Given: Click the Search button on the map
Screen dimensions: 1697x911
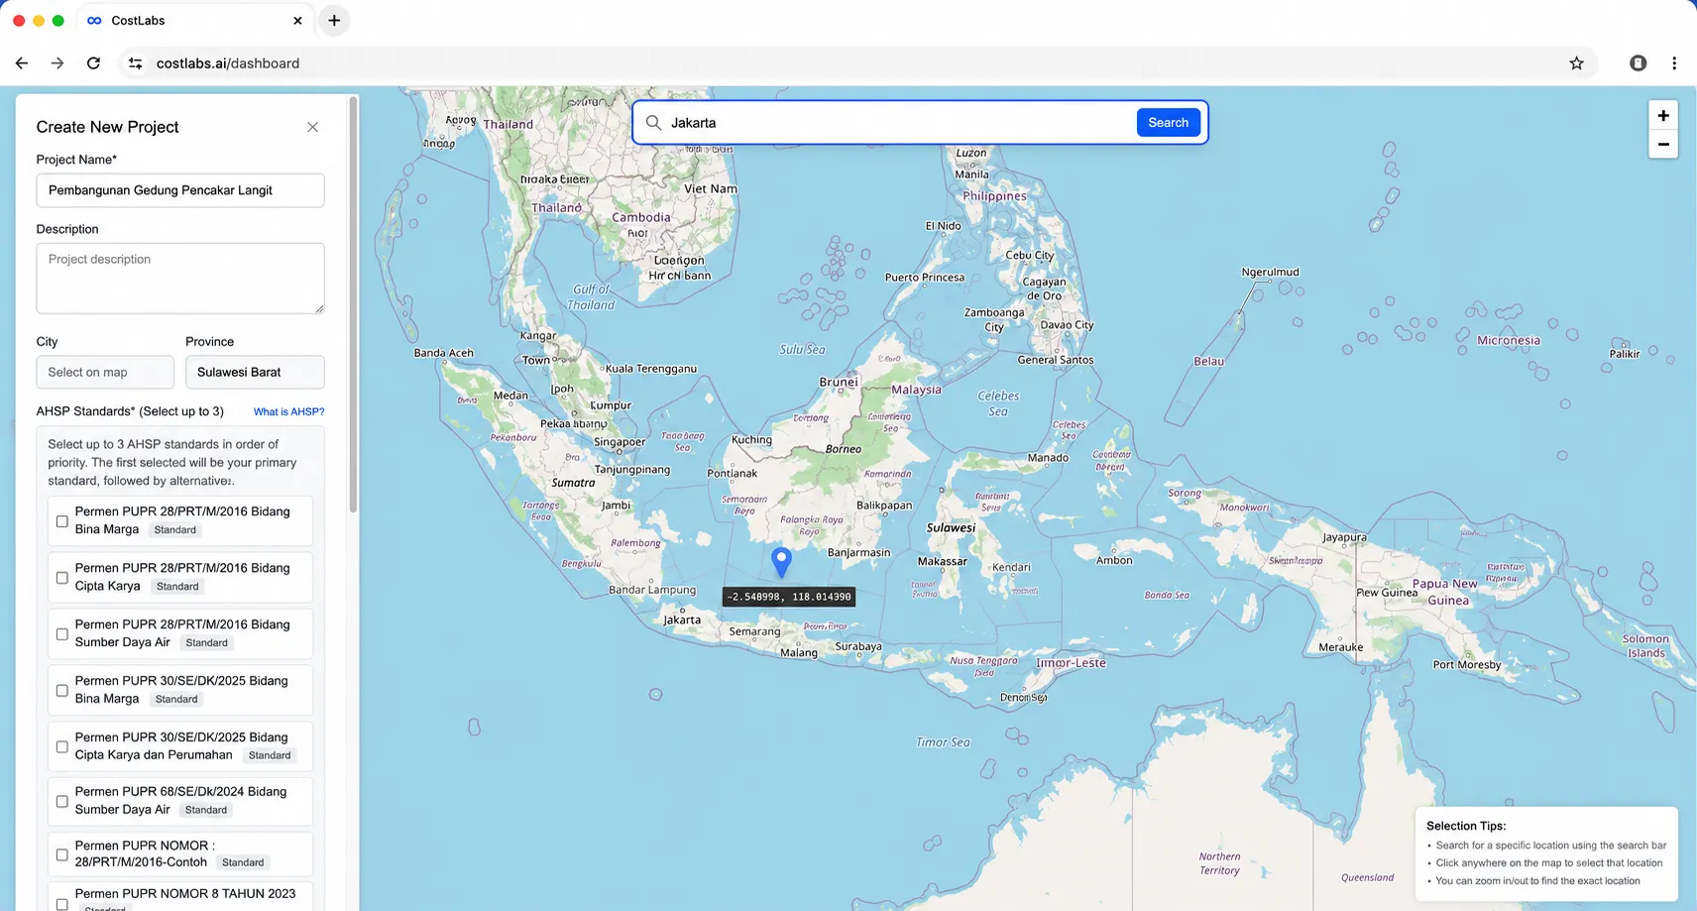Looking at the screenshot, I should point(1168,123).
